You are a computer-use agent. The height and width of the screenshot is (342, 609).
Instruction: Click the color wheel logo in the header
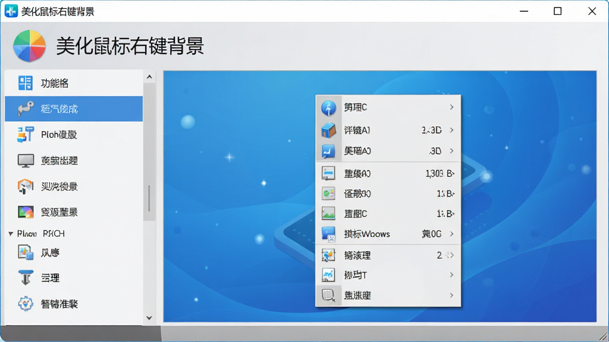tap(30, 46)
